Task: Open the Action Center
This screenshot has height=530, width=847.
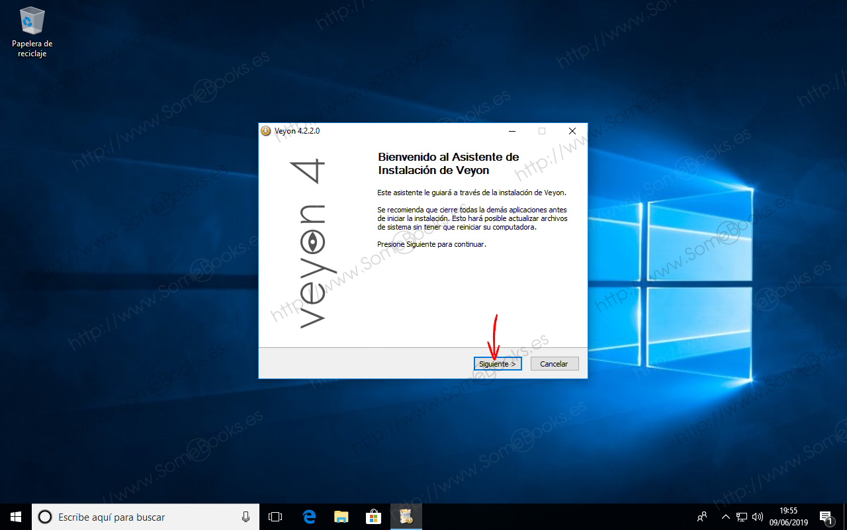Action: pyautogui.click(x=827, y=517)
